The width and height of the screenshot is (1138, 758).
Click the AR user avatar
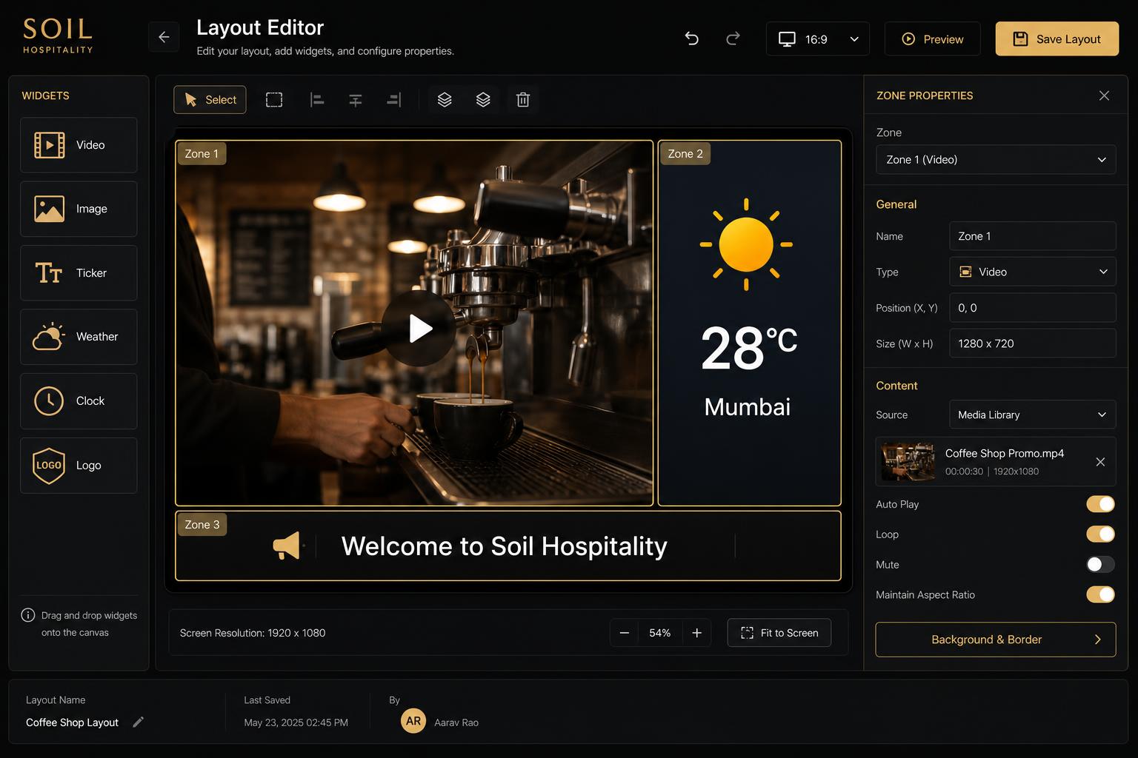[413, 721]
